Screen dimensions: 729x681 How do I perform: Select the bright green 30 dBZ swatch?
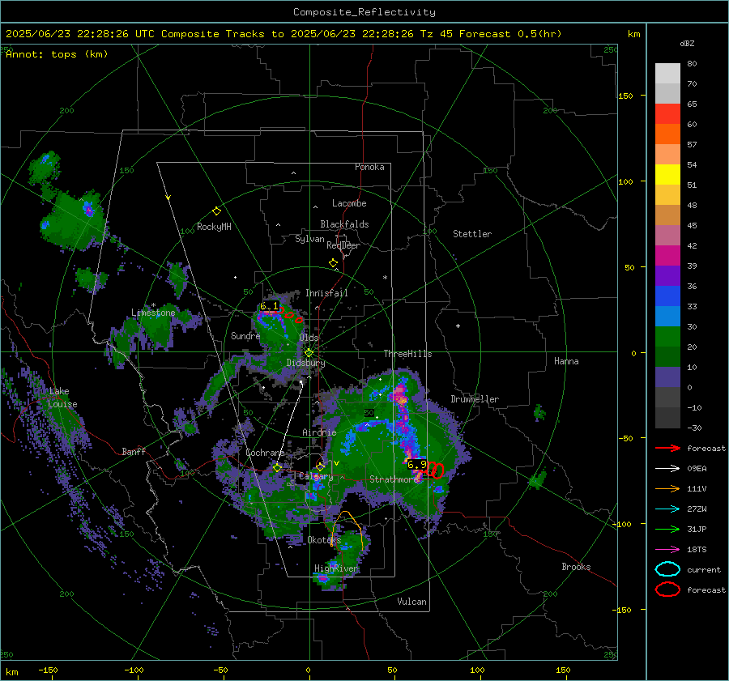click(667, 336)
